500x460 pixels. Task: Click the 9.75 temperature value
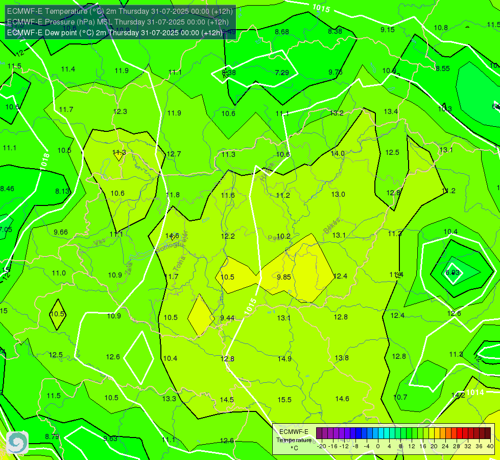[336, 72]
